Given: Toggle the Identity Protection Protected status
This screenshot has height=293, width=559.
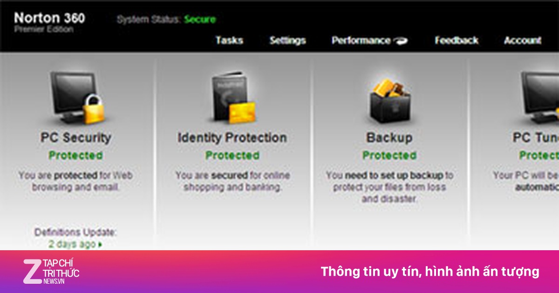Looking at the screenshot, I should (232, 155).
